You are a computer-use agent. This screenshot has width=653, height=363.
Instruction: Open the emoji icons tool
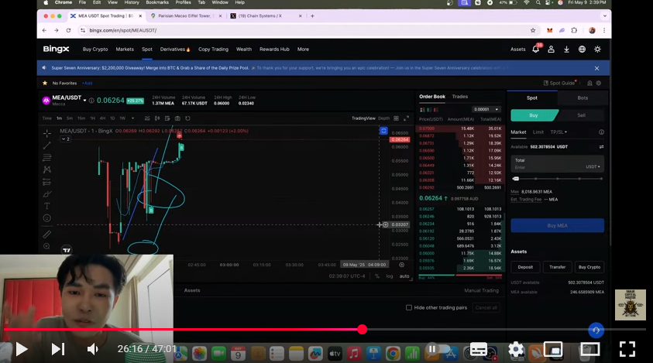tap(47, 218)
